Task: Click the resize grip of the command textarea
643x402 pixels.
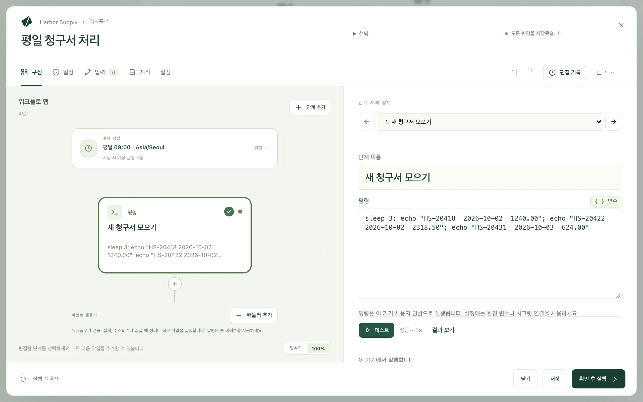Action: click(x=618, y=296)
